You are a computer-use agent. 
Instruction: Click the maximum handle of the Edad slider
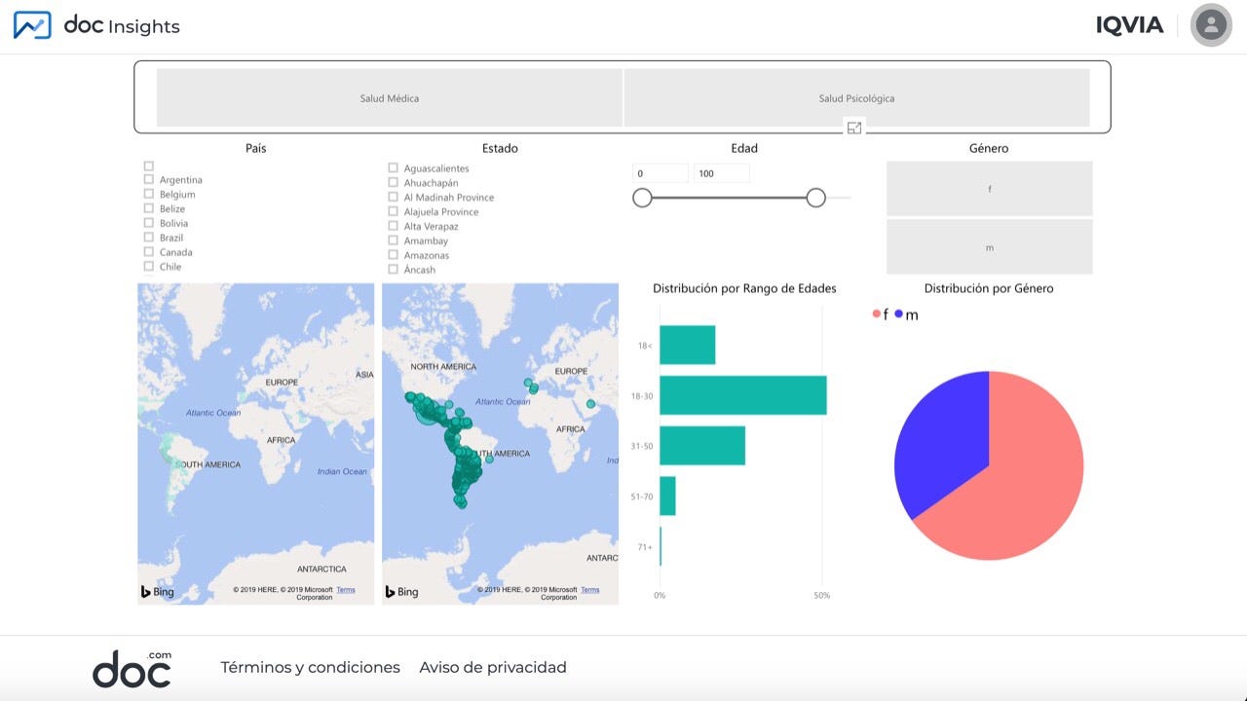(x=816, y=198)
